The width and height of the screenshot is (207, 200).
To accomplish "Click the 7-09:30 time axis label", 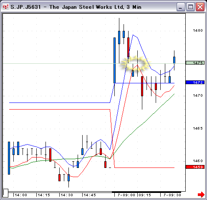I will (x=172, y=195).
